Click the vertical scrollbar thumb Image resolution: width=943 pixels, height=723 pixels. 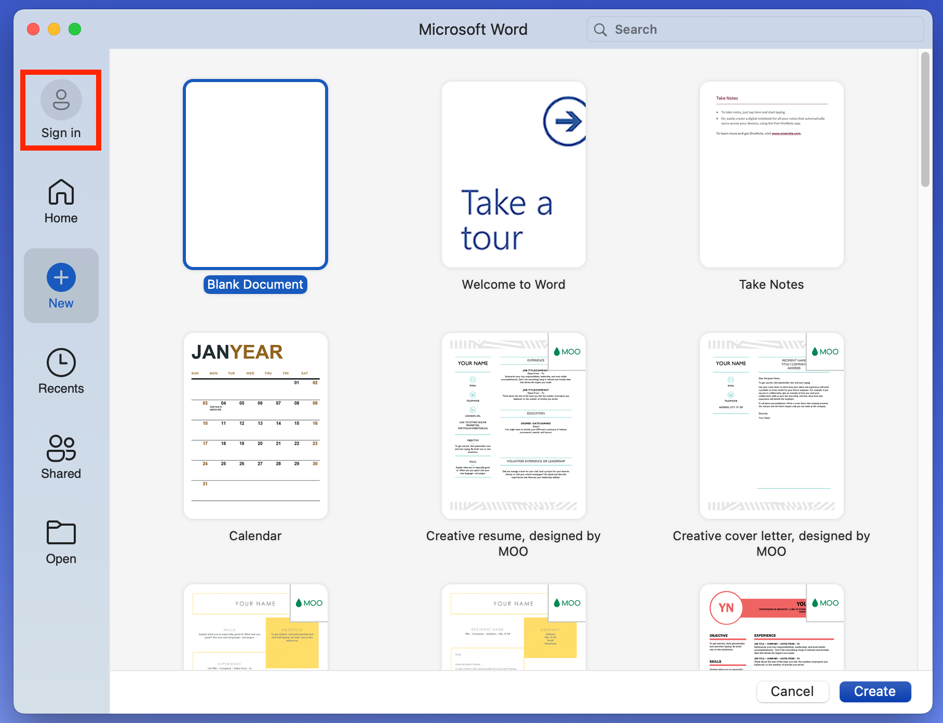(925, 119)
